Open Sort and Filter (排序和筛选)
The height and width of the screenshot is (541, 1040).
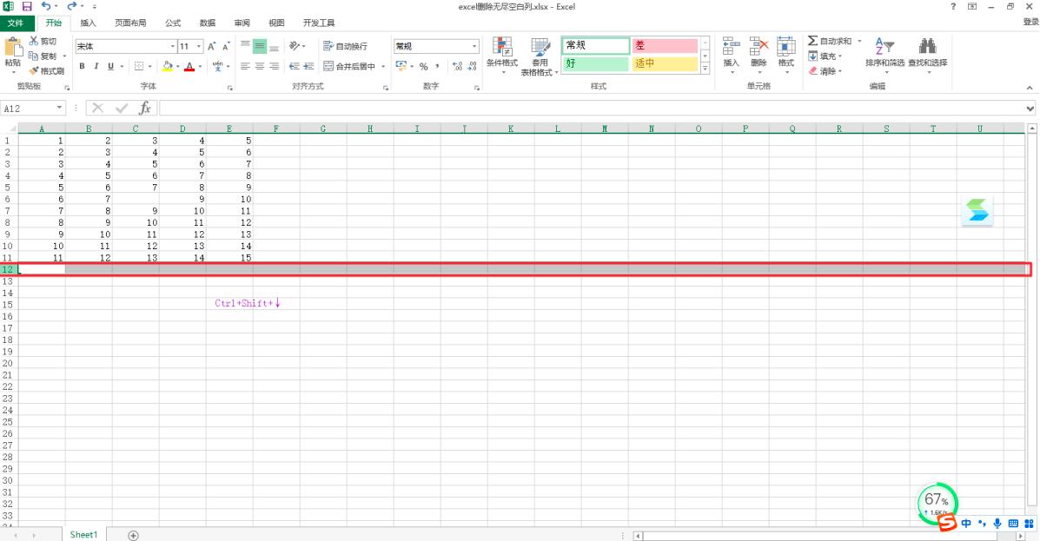885,52
